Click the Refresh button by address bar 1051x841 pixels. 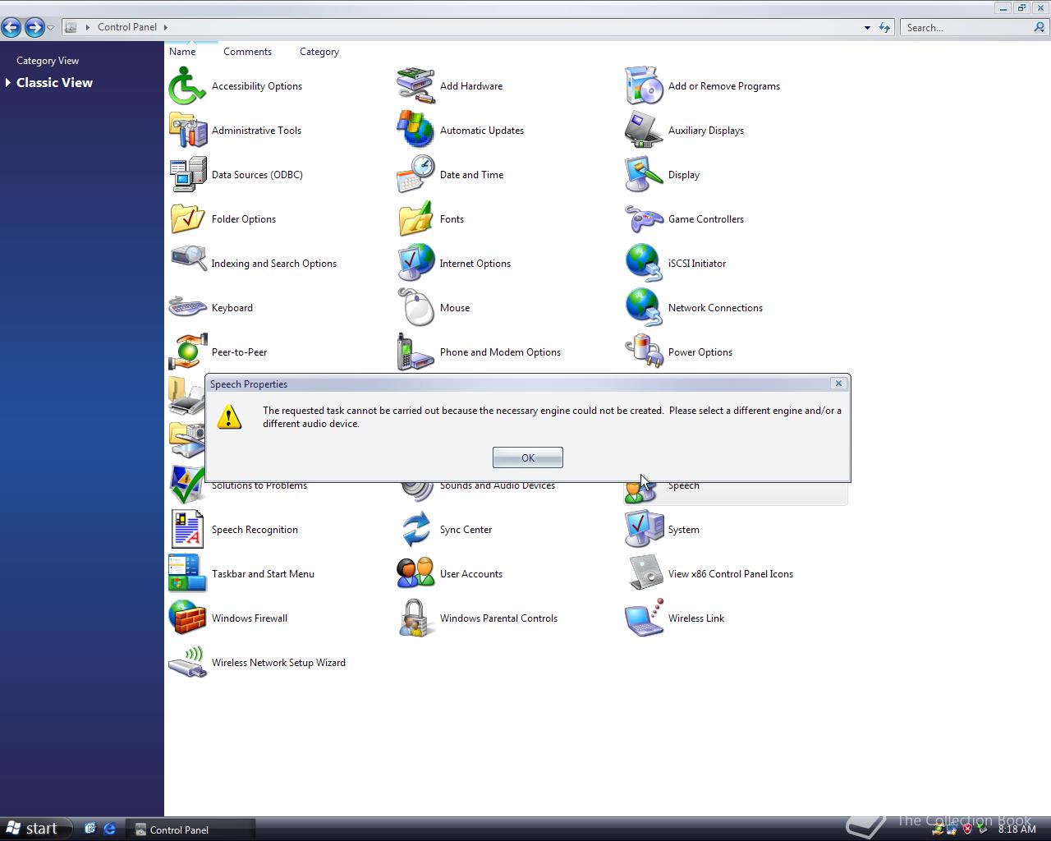(x=884, y=28)
